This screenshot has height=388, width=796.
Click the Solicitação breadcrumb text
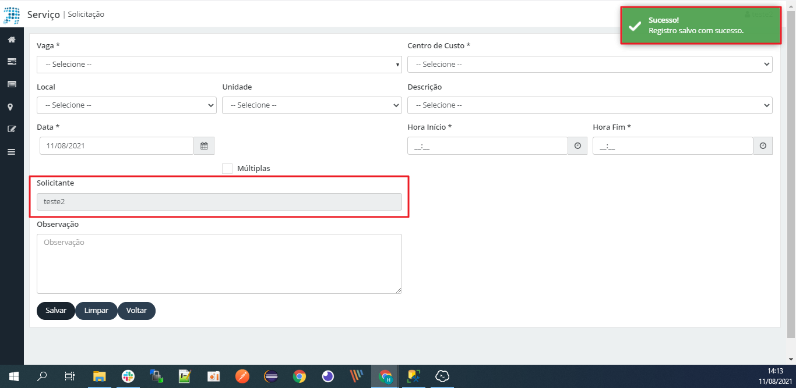coord(86,14)
